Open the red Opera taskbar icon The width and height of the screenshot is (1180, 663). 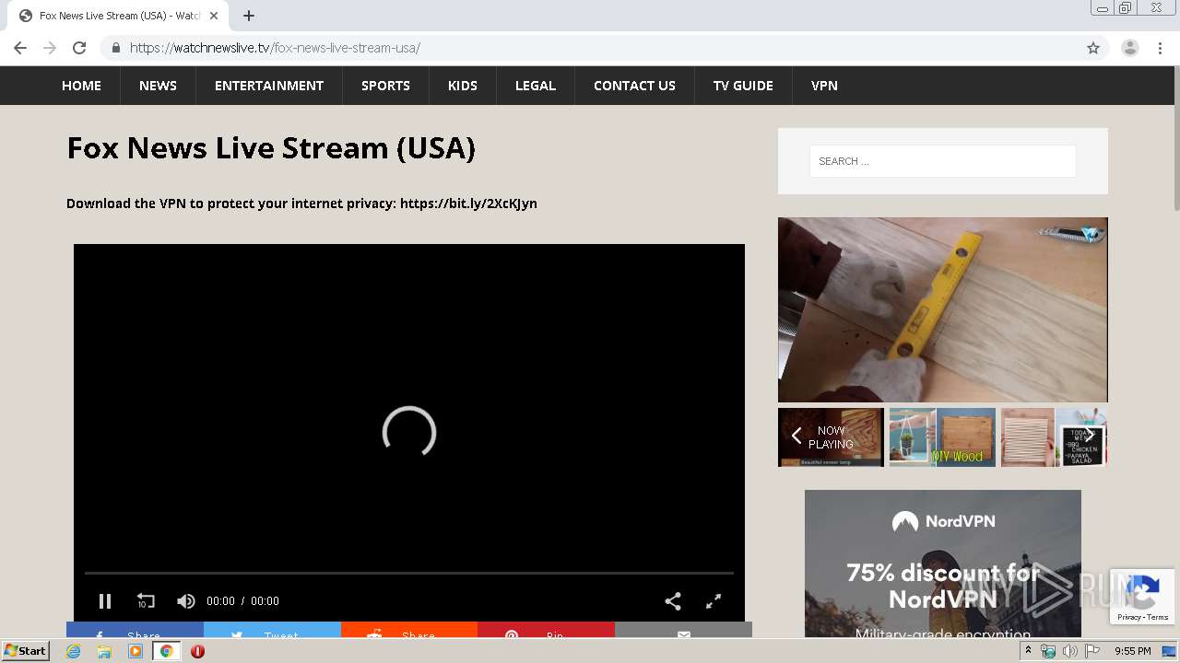coord(197,651)
